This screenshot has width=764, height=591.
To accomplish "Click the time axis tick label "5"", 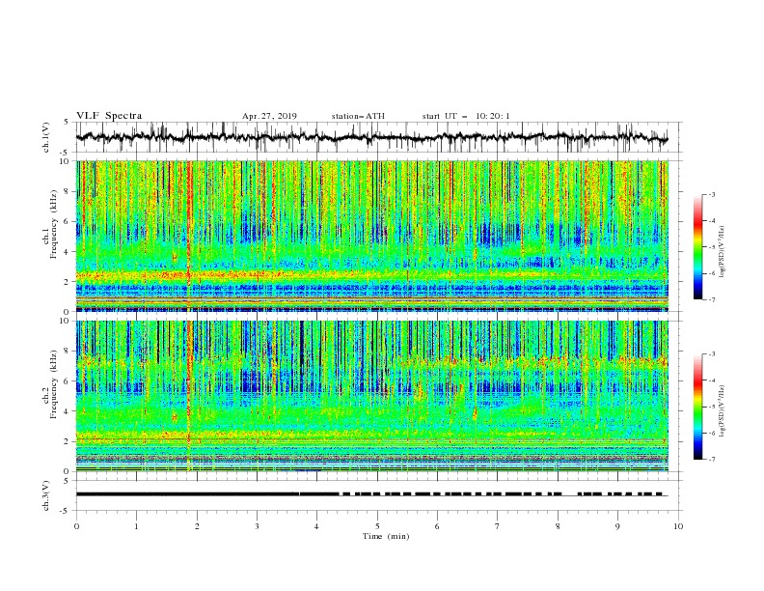I will (377, 526).
